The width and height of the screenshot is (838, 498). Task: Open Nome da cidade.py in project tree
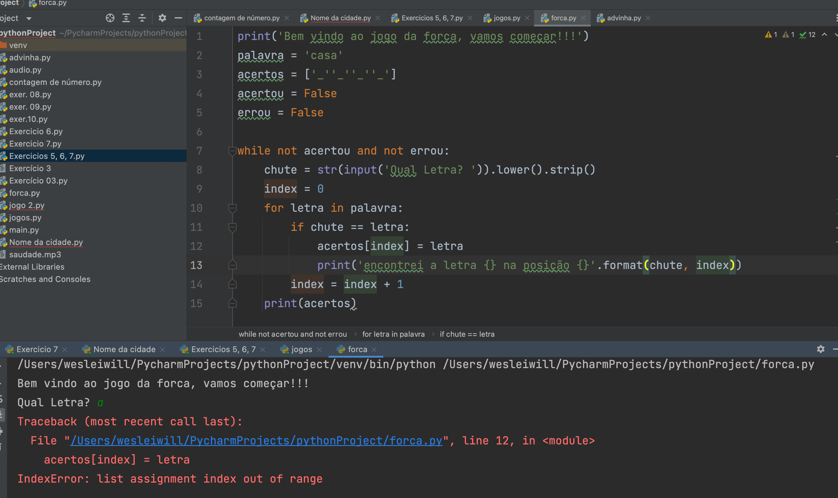tap(46, 242)
